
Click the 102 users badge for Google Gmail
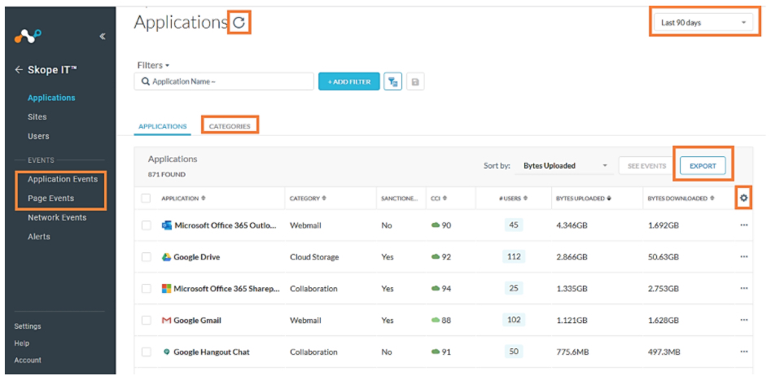(x=514, y=320)
